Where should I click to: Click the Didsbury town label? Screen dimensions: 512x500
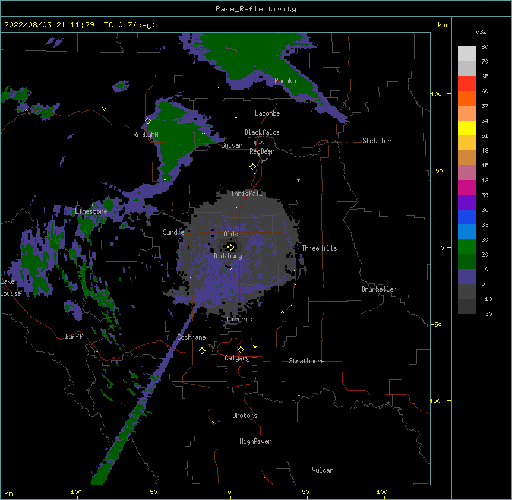click(x=228, y=256)
